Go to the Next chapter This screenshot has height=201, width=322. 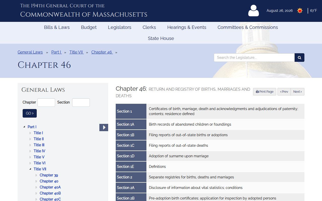point(298,92)
